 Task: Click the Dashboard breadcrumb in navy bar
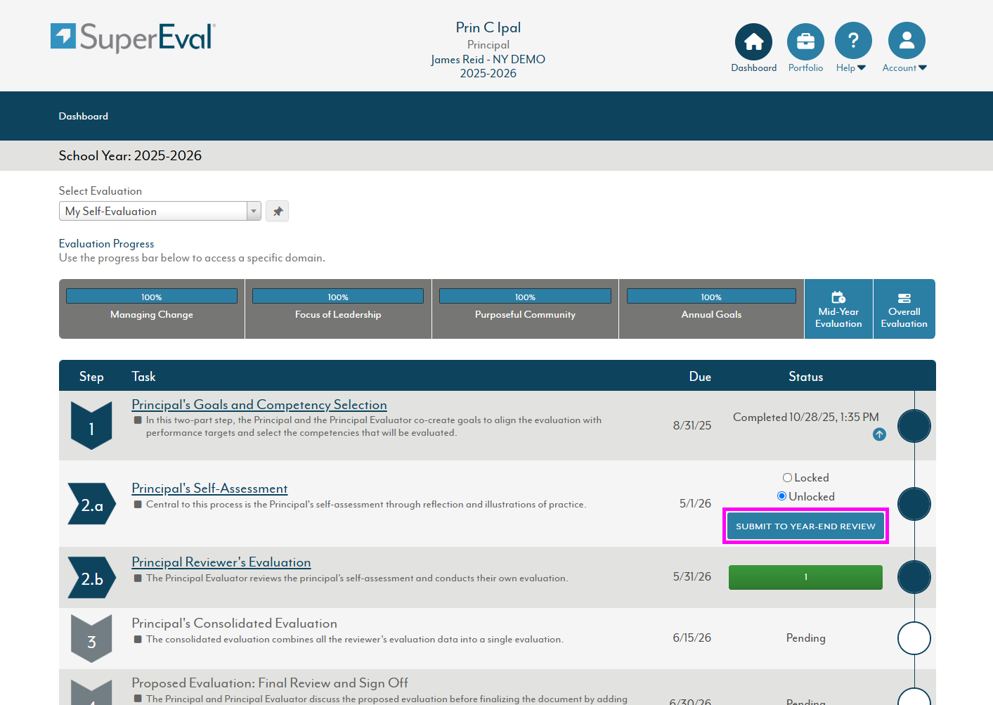coord(84,117)
